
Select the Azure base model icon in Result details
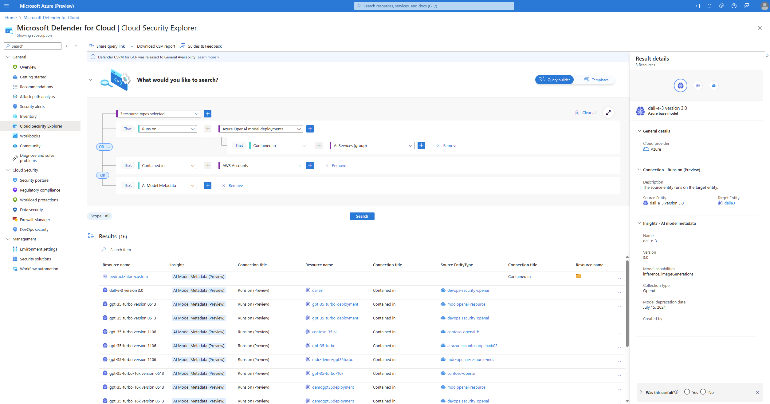(680, 85)
